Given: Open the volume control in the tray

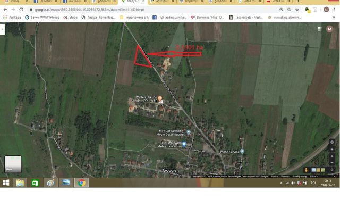Looking at the screenshot, I should tap(293, 183).
